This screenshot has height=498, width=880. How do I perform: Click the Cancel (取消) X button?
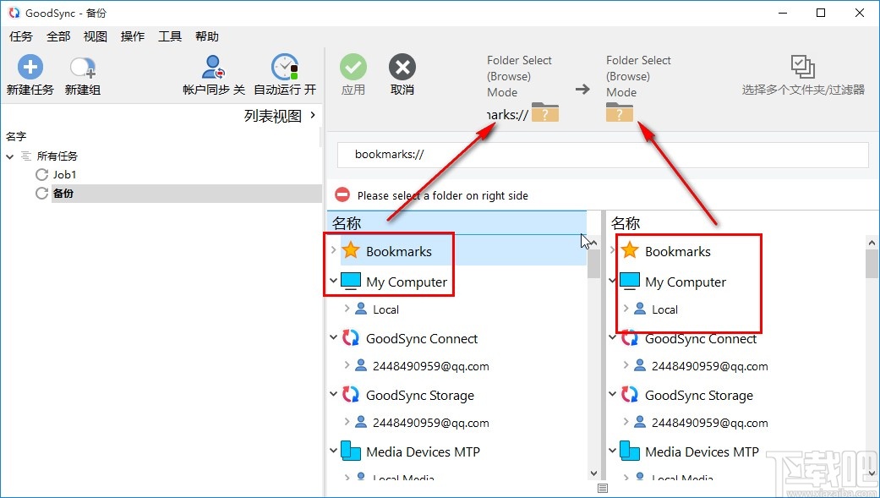[402, 68]
